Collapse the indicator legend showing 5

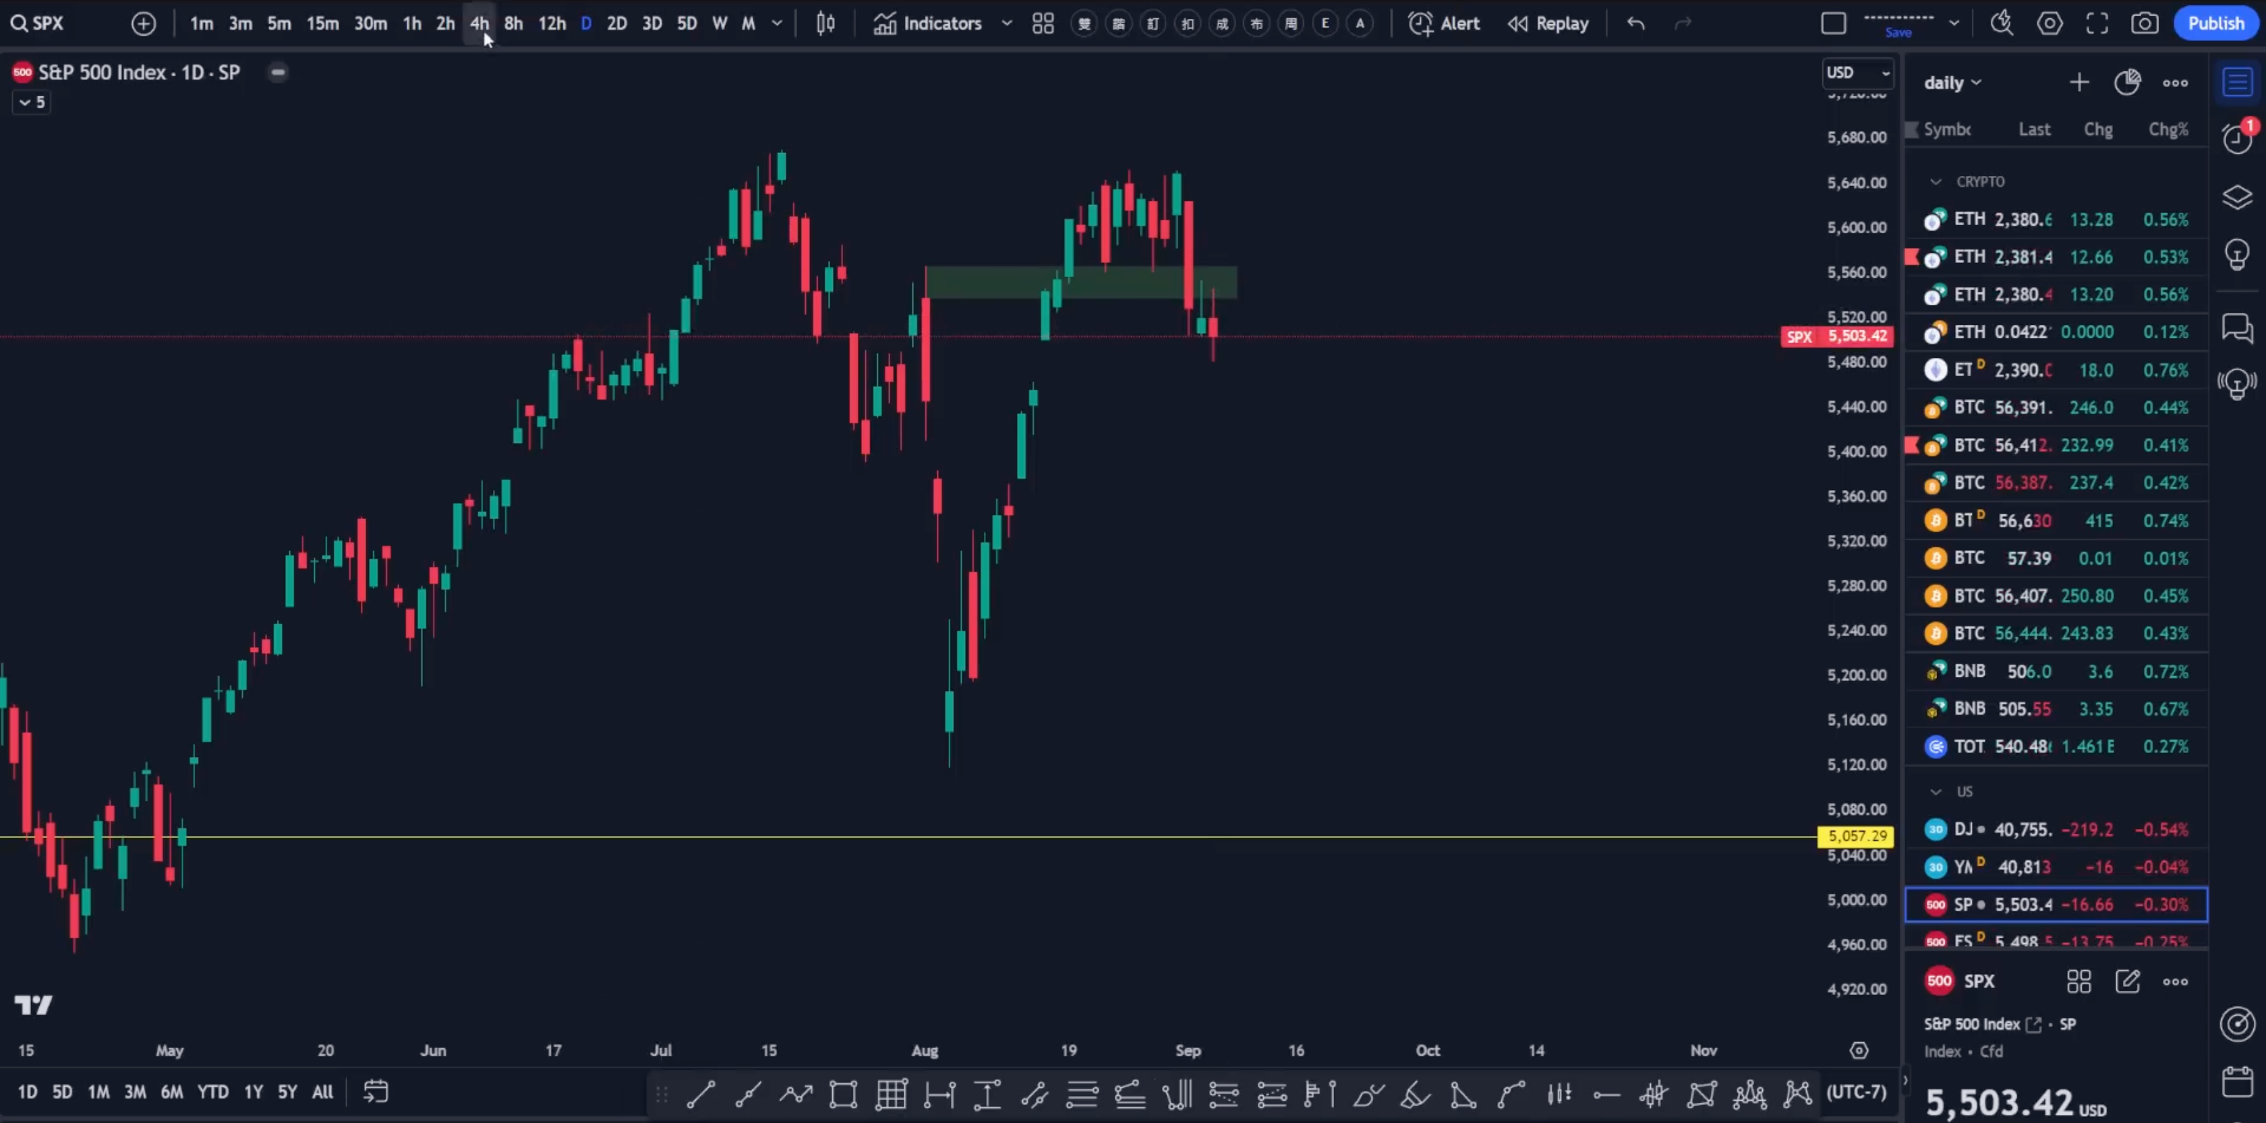[31, 103]
